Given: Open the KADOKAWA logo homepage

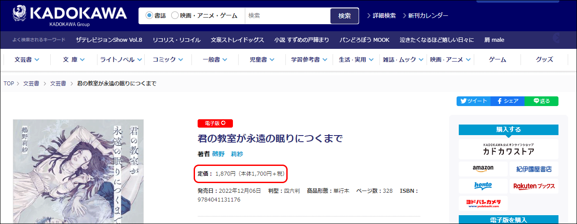Looking at the screenshot, I should coord(70,16).
